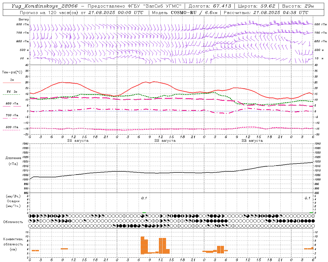The image size is (328, 262).
Task: Click the Td 2м legend entry
Action: [x=12, y=92]
